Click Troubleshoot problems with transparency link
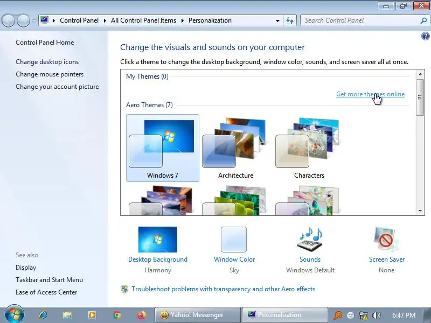Image resolution: width=431 pixels, height=323 pixels. tap(223, 289)
